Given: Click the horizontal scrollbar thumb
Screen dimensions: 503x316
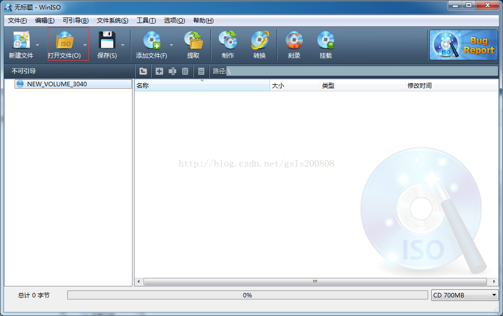Looking at the screenshot, I should (315, 282).
